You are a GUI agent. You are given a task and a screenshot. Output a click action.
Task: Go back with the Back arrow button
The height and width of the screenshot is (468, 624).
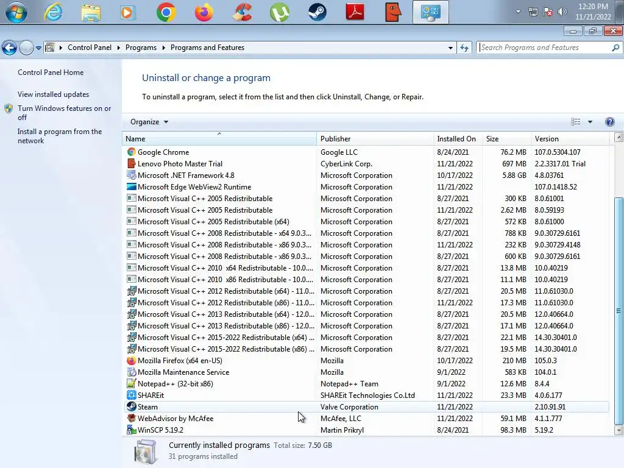click(10, 48)
